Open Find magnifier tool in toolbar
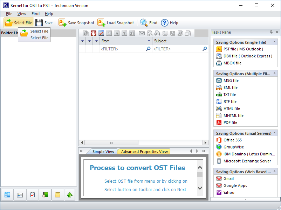This screenshot has width=281, height=210. [149, 23]
